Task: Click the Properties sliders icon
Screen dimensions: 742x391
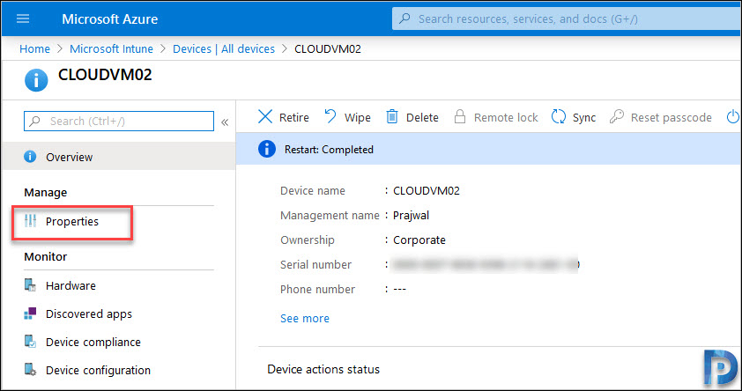Action: pyautogui.click(x=30, y=221)
